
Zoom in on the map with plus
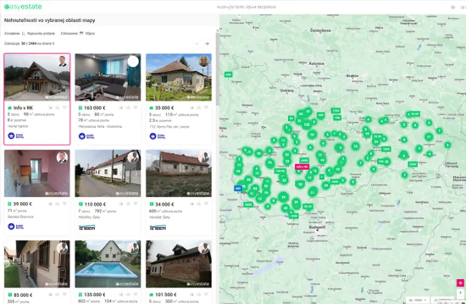pyautogui.click(x=460, y=293)
